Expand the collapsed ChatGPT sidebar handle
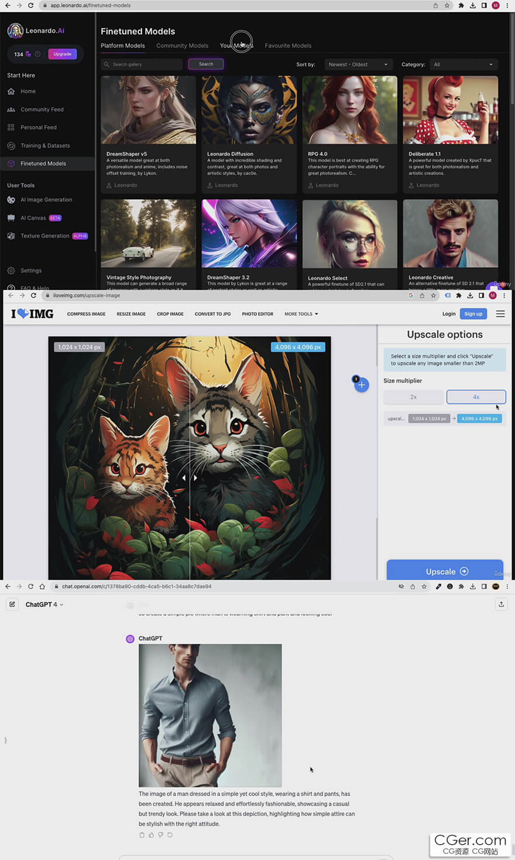Image resolution: width=515 pixels, height=860 pixels. 6,740
